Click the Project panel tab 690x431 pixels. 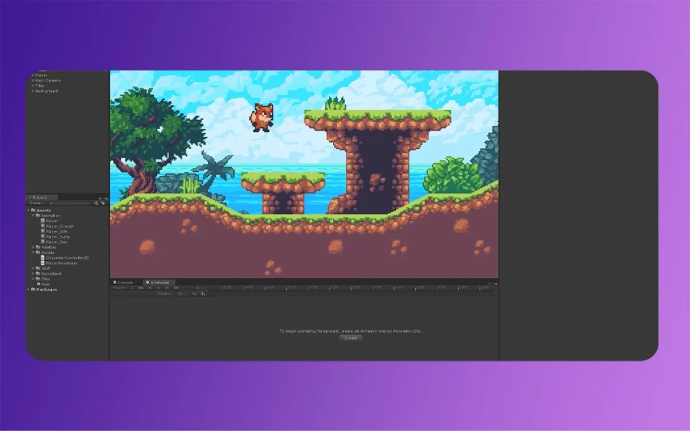(38, 197)
